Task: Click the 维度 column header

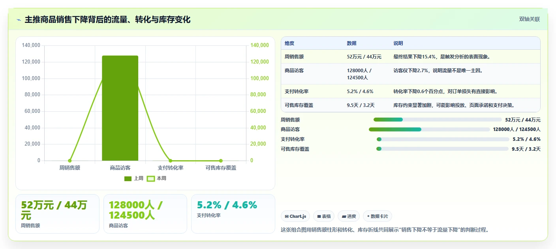Action: tap(289, 43)
